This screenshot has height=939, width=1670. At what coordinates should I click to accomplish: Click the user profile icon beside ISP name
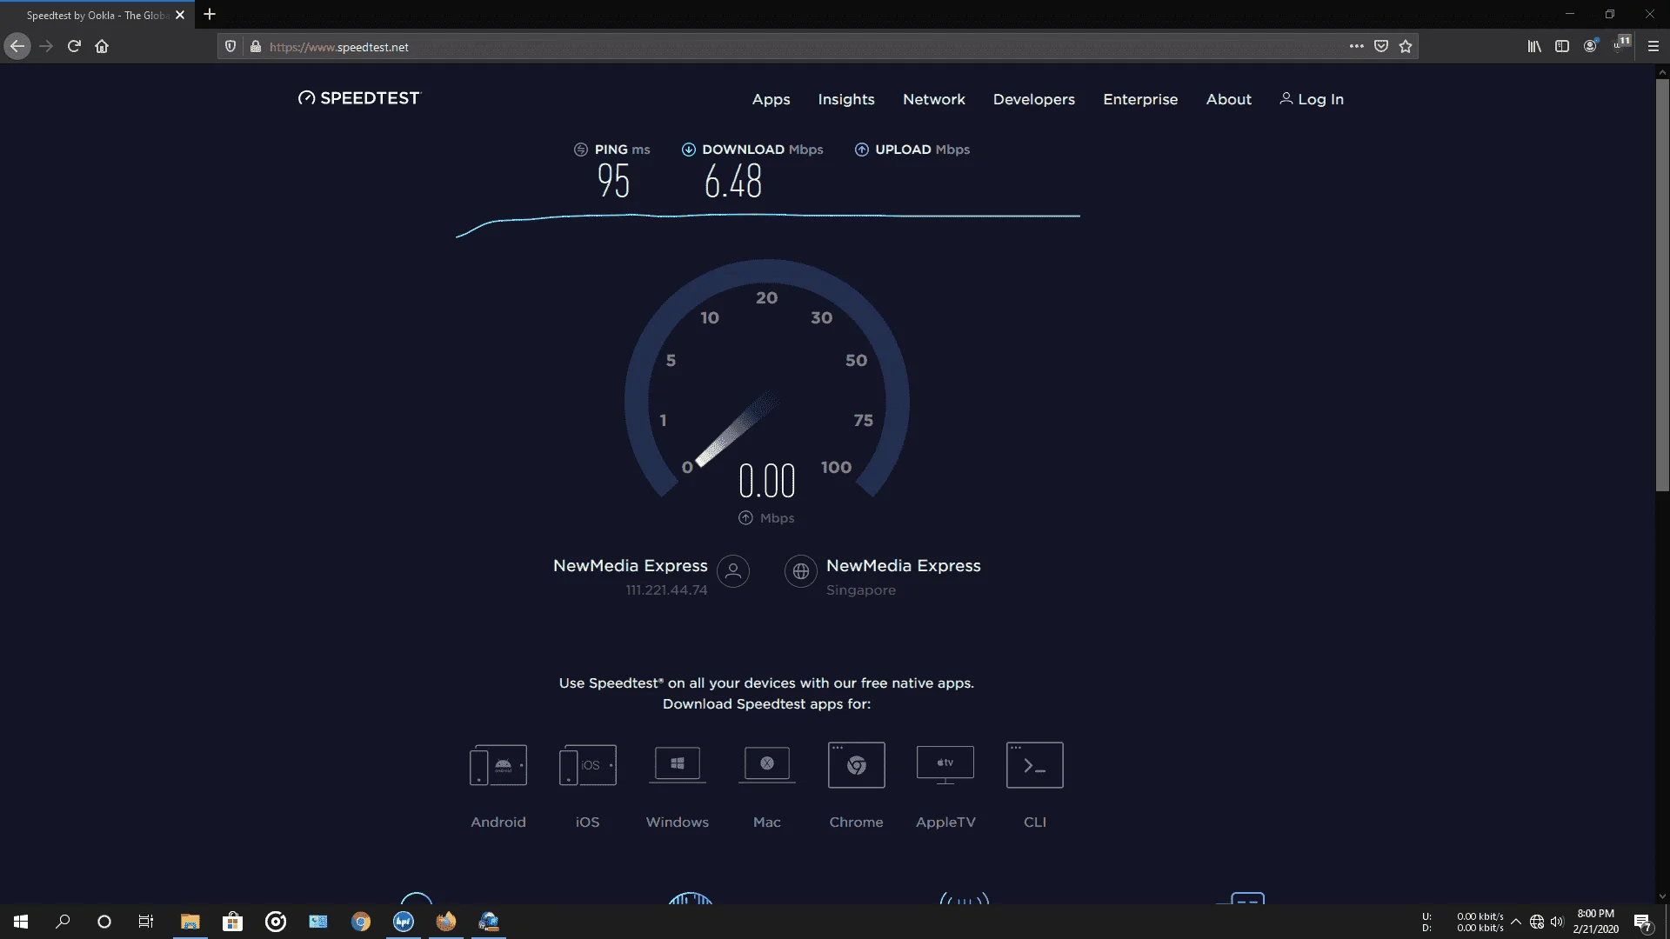733,571
